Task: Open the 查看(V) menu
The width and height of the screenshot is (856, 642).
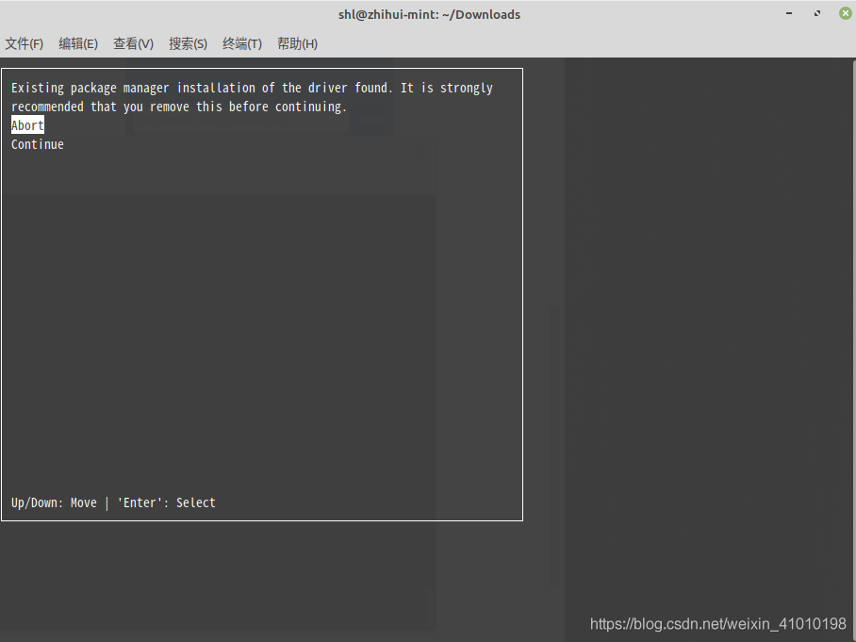Action: pyautogui.click(x=133, y=43)
